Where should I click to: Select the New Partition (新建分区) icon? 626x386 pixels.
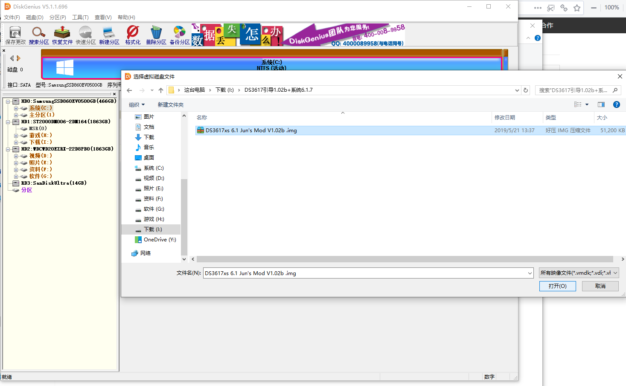[x=109, y=35]
